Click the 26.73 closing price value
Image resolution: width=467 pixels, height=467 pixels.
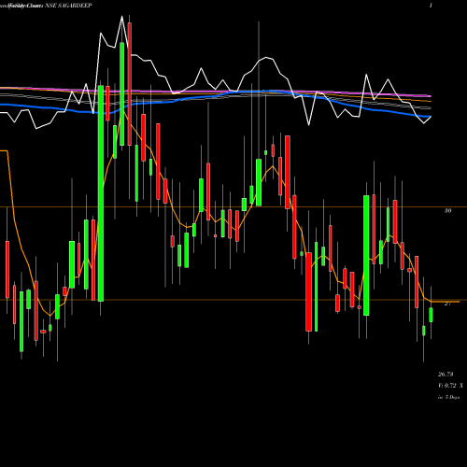click(446, 375)
